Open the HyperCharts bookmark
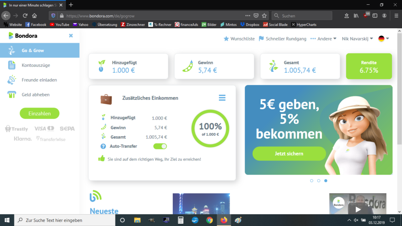 coord(304,25)
